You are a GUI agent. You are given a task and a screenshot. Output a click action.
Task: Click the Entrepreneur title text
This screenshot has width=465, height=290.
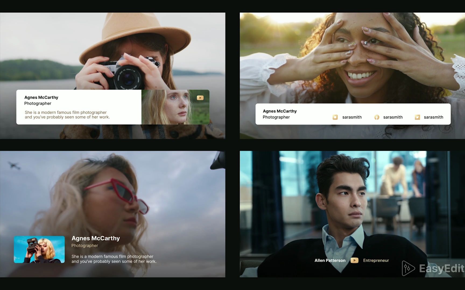tap(376, 260)
